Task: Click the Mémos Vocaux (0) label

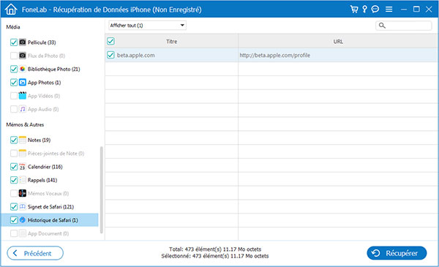Action: pyautogui.click(x=48, y=193)
